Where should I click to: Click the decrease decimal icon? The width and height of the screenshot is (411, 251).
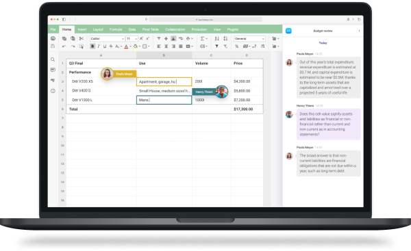[x=254, y=47]
